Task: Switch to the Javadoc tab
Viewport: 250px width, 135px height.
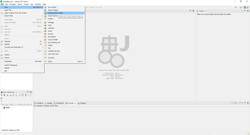Action: (x=48, y=103)
